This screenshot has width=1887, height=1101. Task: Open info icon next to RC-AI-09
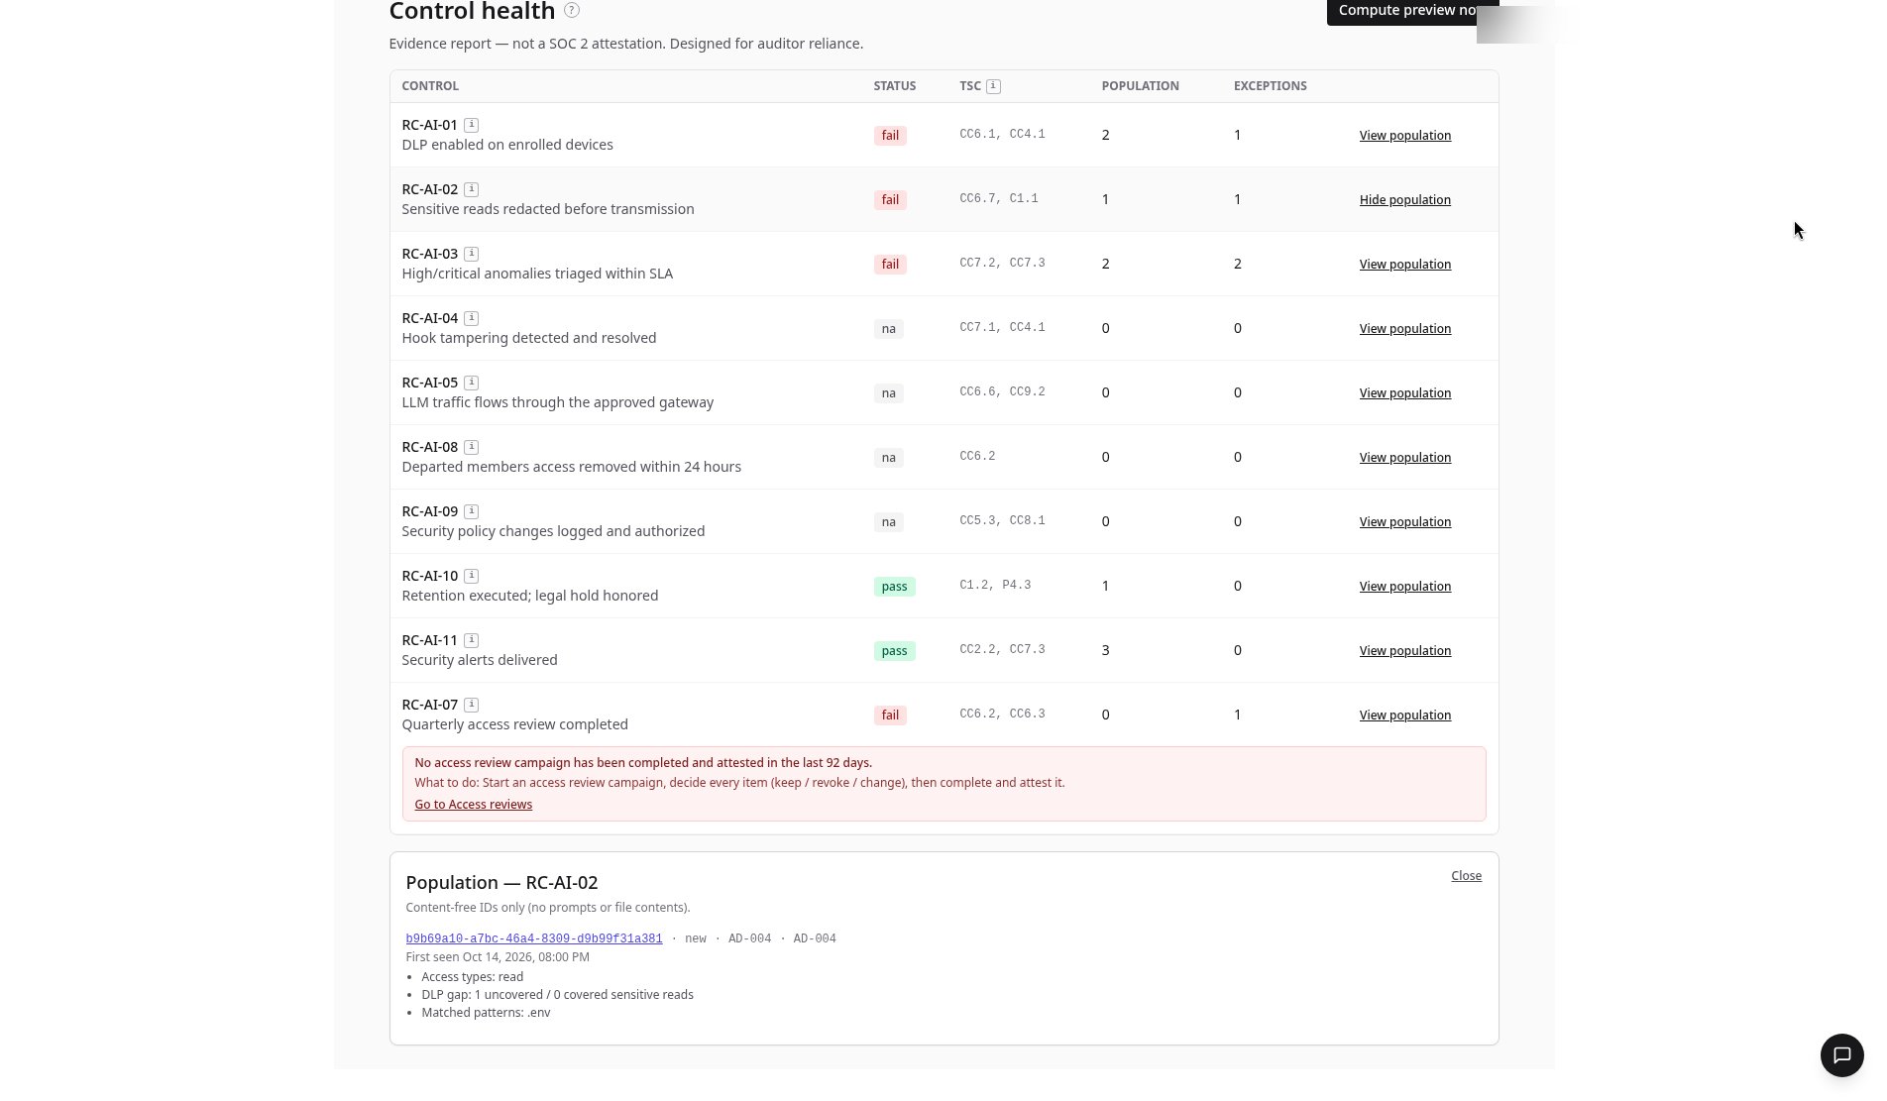click(472, 511)
